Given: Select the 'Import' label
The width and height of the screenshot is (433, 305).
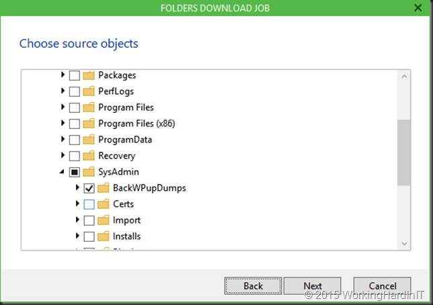Looking at the screenshot, I should point(126,220).
